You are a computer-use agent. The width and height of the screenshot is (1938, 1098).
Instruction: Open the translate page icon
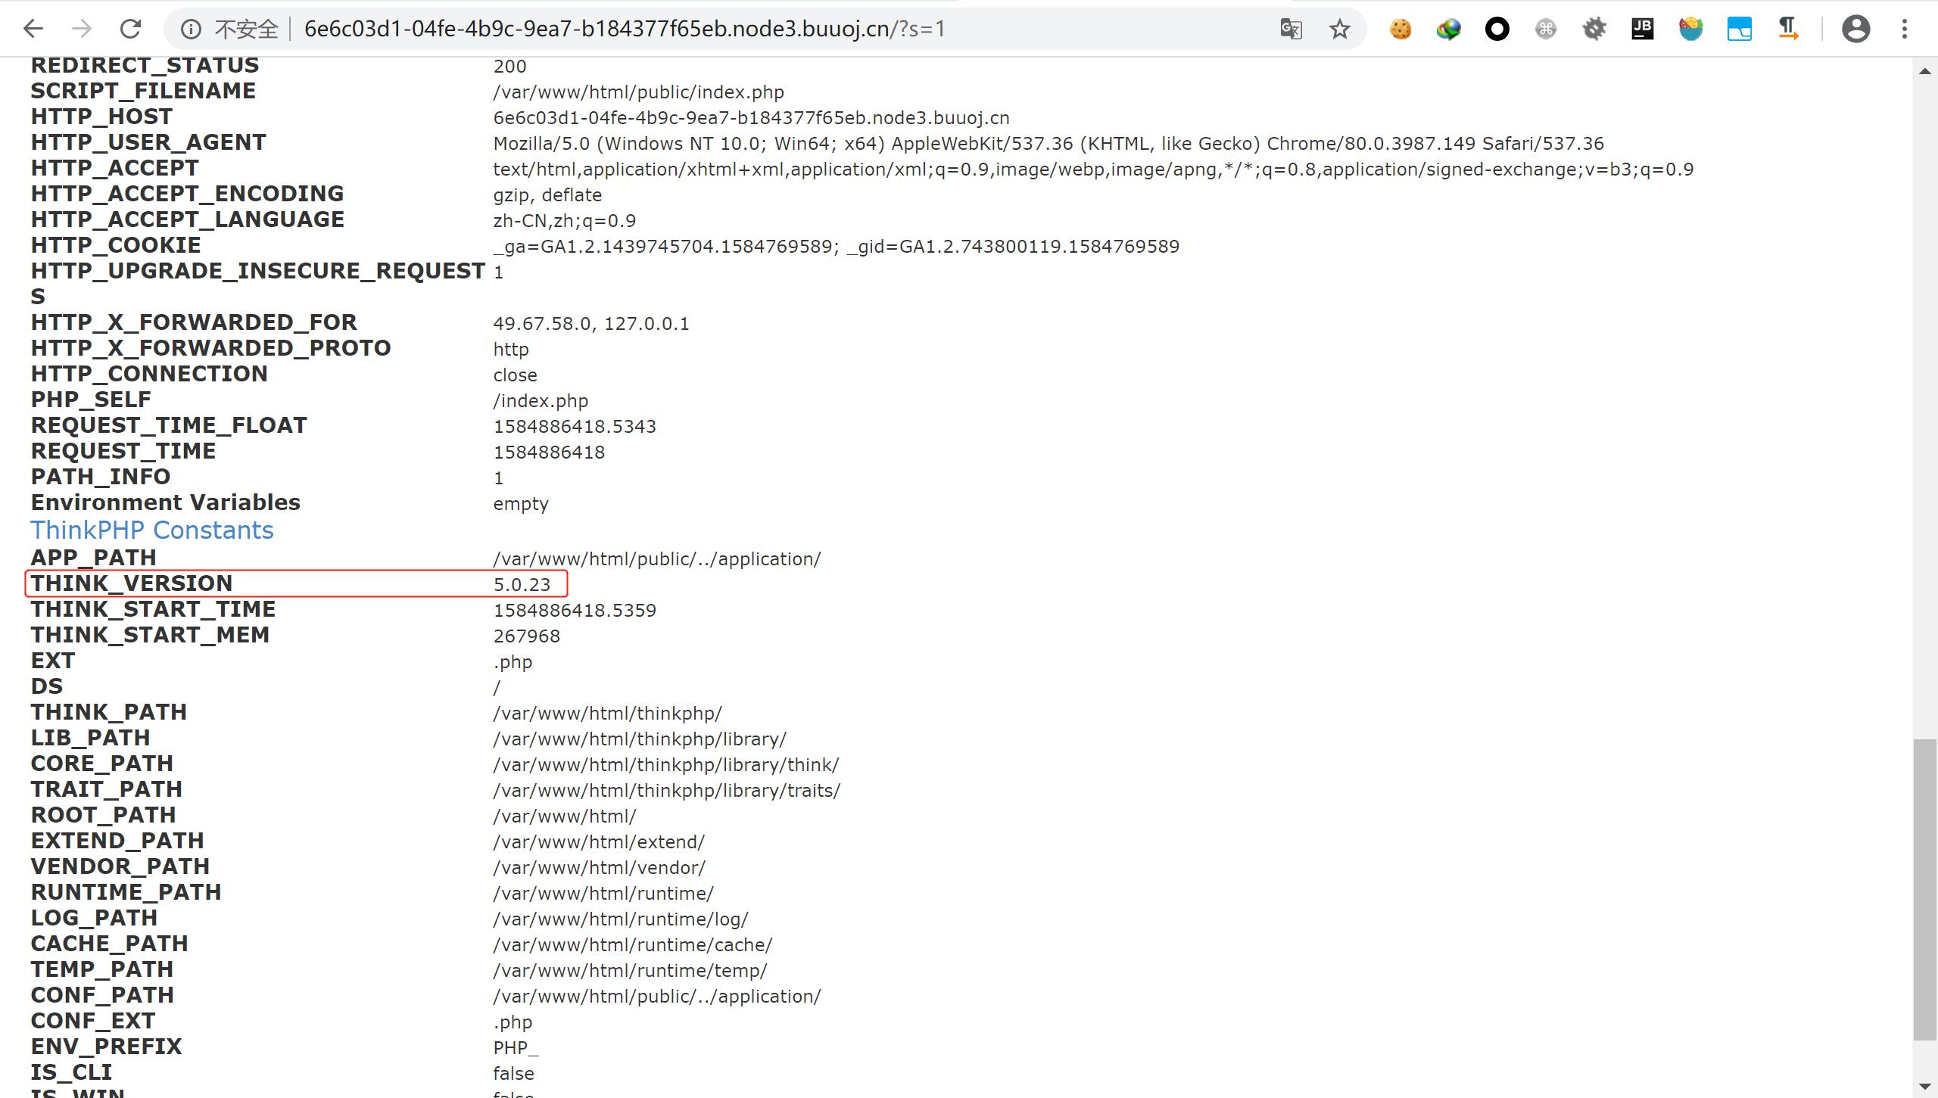[x=1291, y=29]
